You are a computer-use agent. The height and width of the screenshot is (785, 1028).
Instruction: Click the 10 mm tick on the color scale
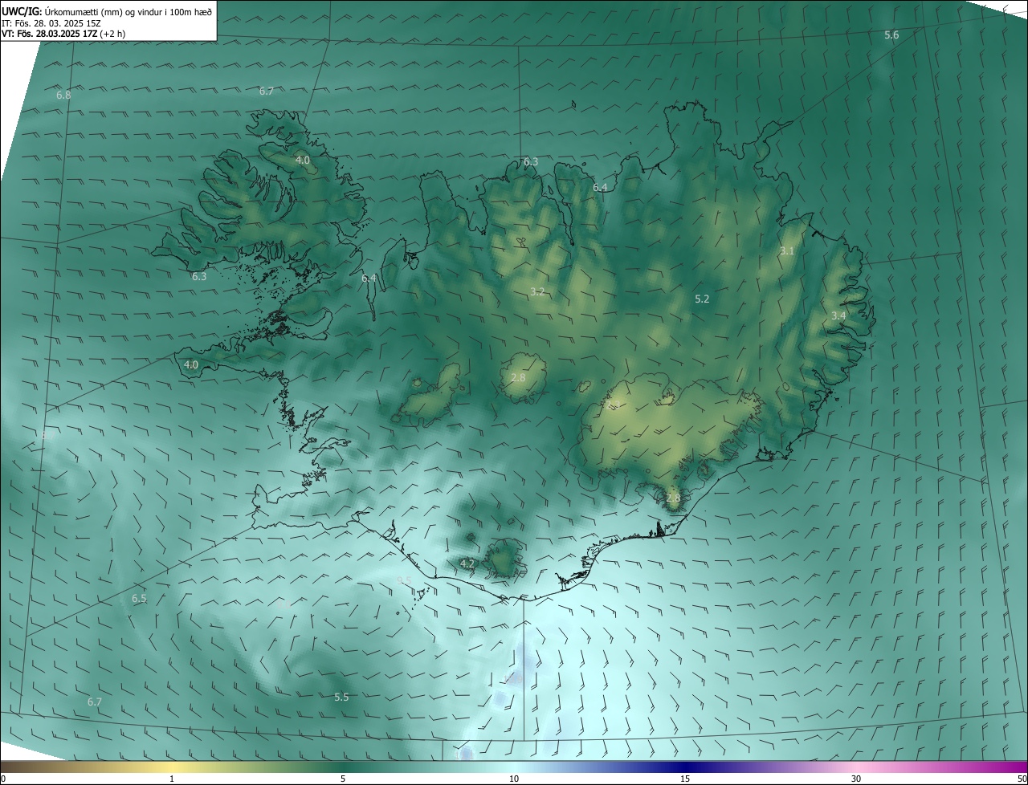coord(514,779)
